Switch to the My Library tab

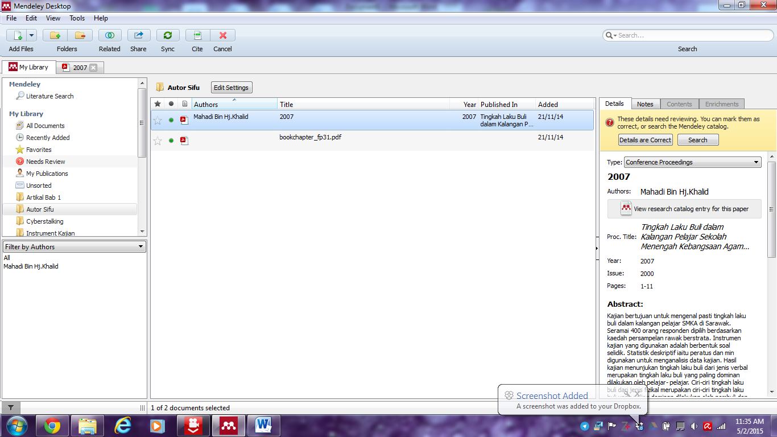point(29,67)
